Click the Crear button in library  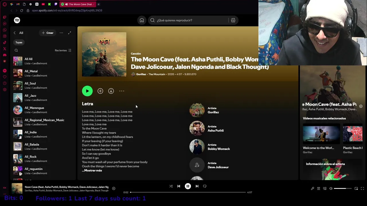click(x=48, y=33)
